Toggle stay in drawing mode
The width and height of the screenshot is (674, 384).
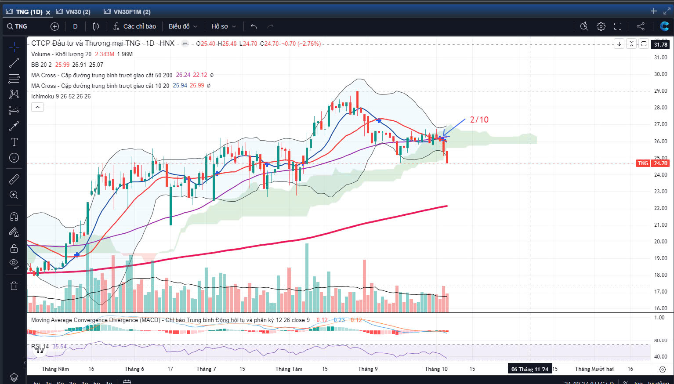pyautogui.click(x=14, y=232)
